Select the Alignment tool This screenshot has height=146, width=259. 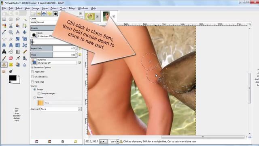click(x=4, y=39)
